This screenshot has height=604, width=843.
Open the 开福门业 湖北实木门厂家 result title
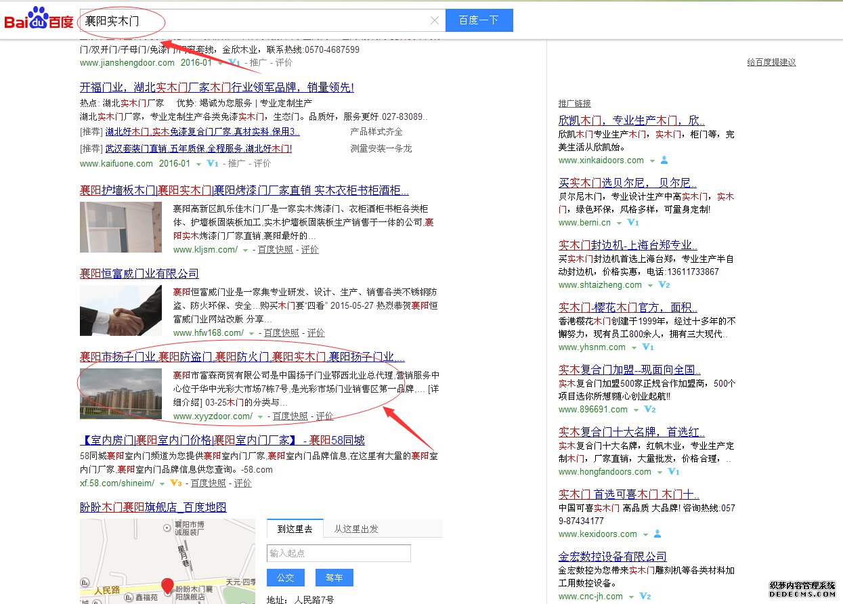point(217,87)
